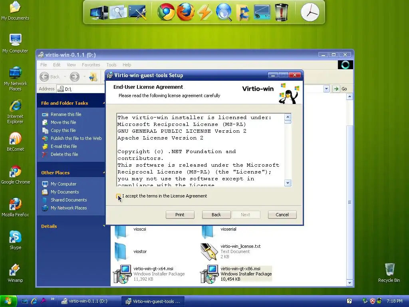Open My Documents desktop icon

coord(15,10)
